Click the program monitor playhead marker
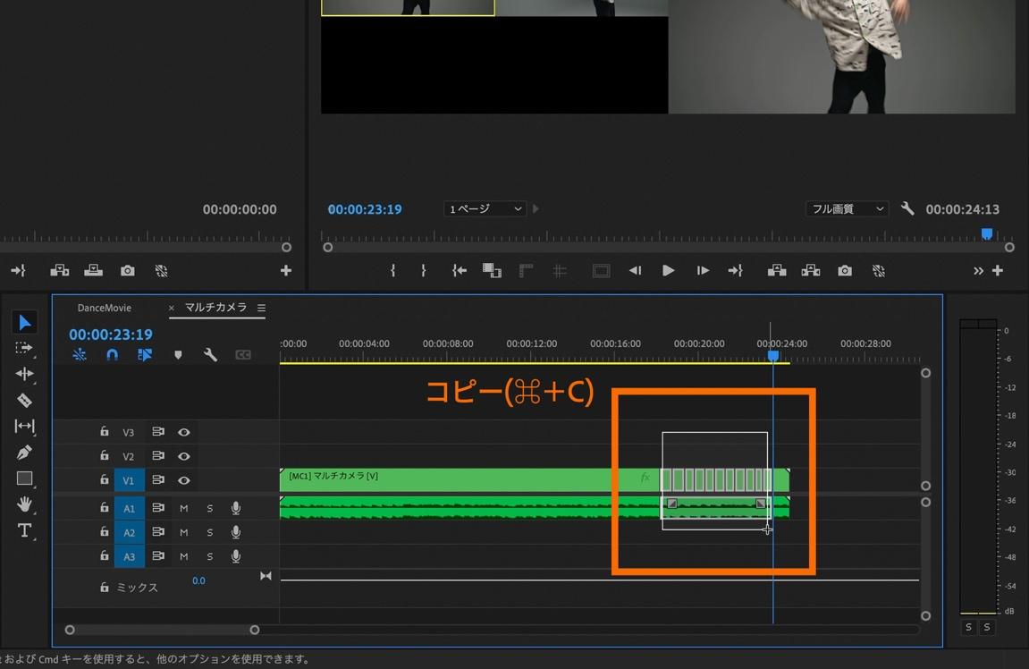This screenshot has height=669, width=1029. pyautogui.click(x=987, y=233)
